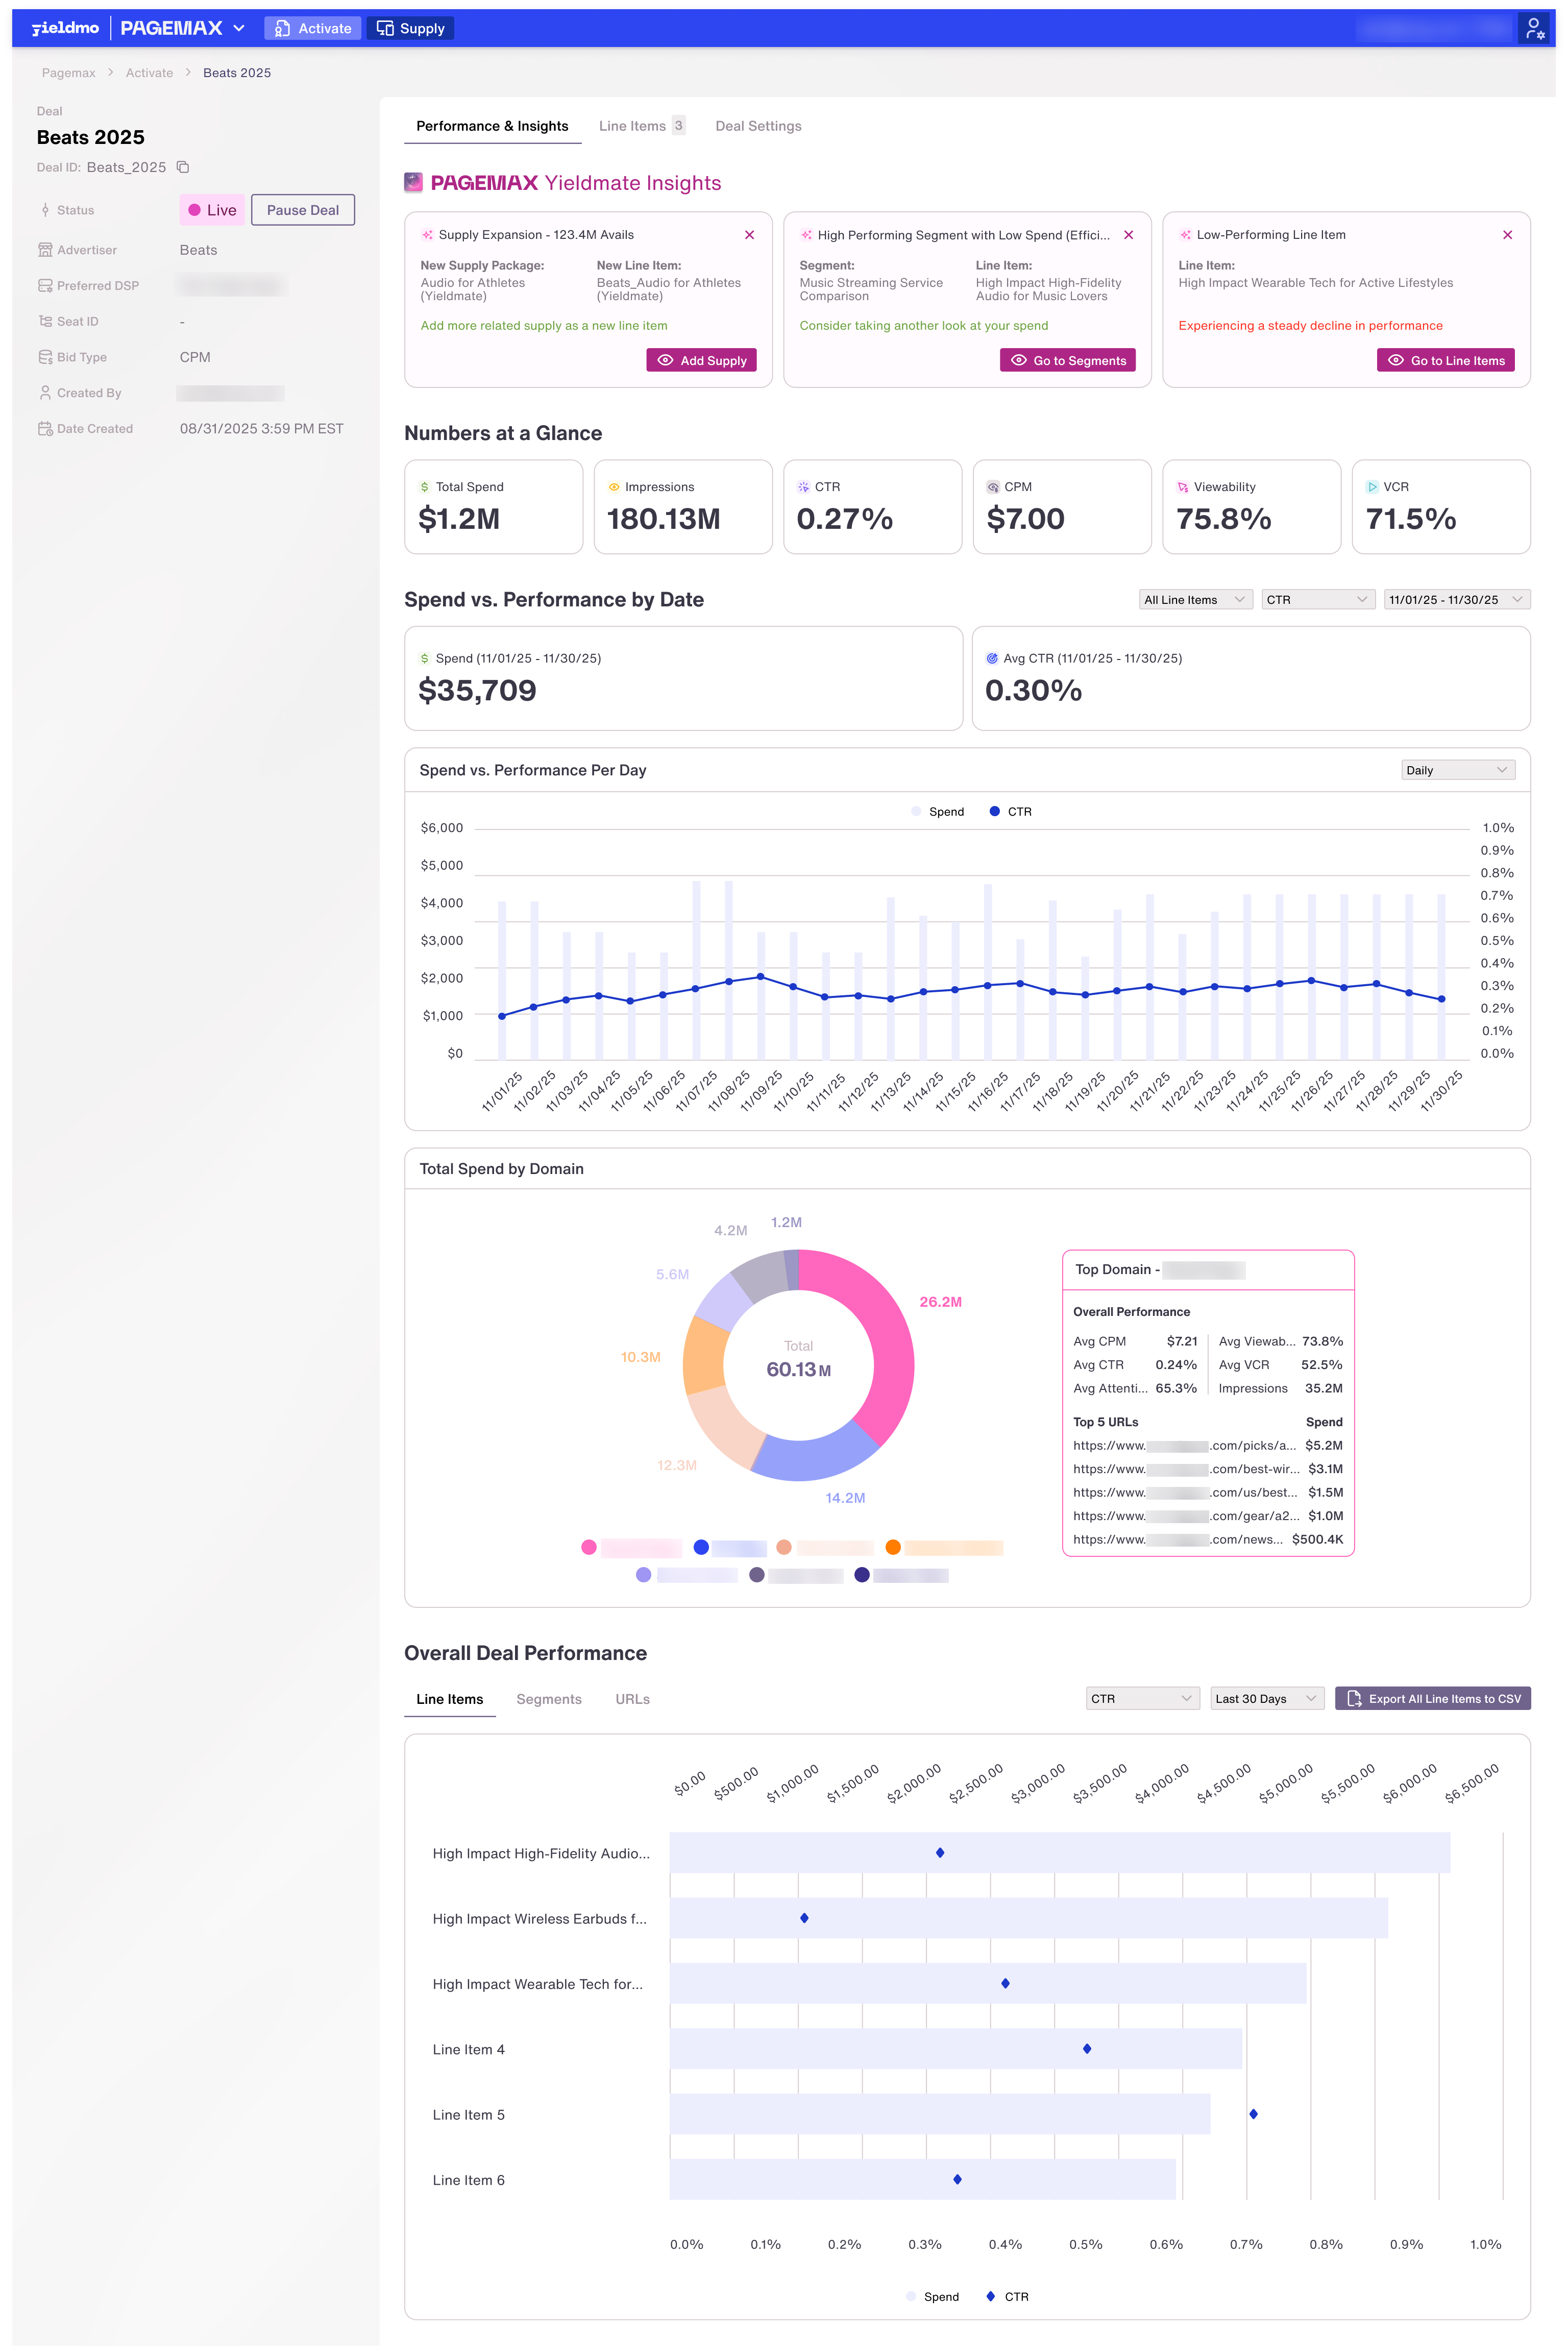Click the Go to Line Items button

pyautogui.click(x=1445, y=360)
